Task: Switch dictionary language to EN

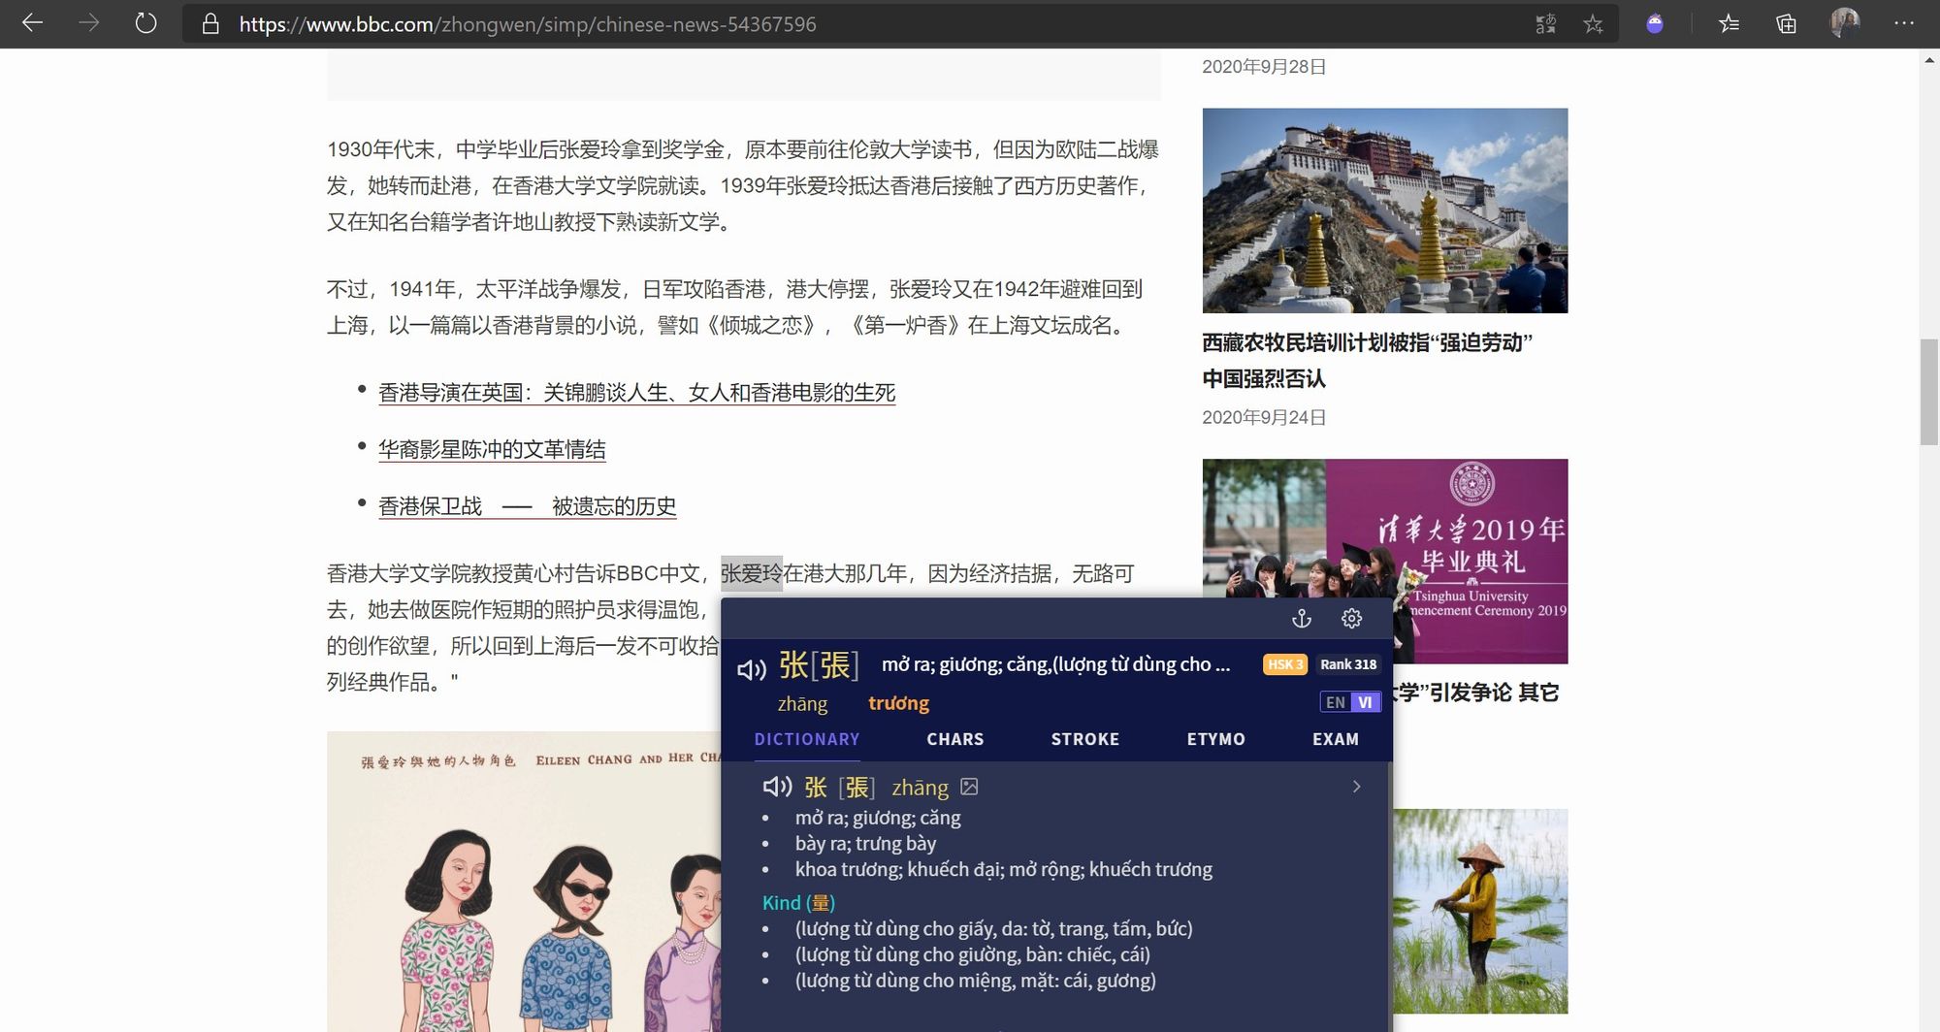Action: point(1336,702)
